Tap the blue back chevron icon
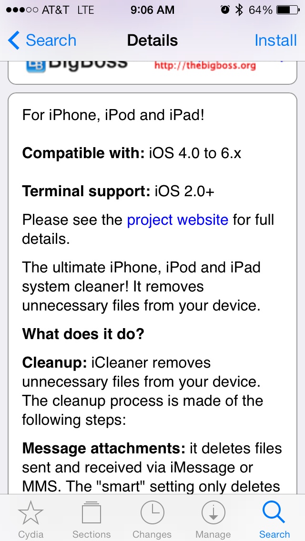The height and width of the screenshot is (541, 305). tap(13, 40)
